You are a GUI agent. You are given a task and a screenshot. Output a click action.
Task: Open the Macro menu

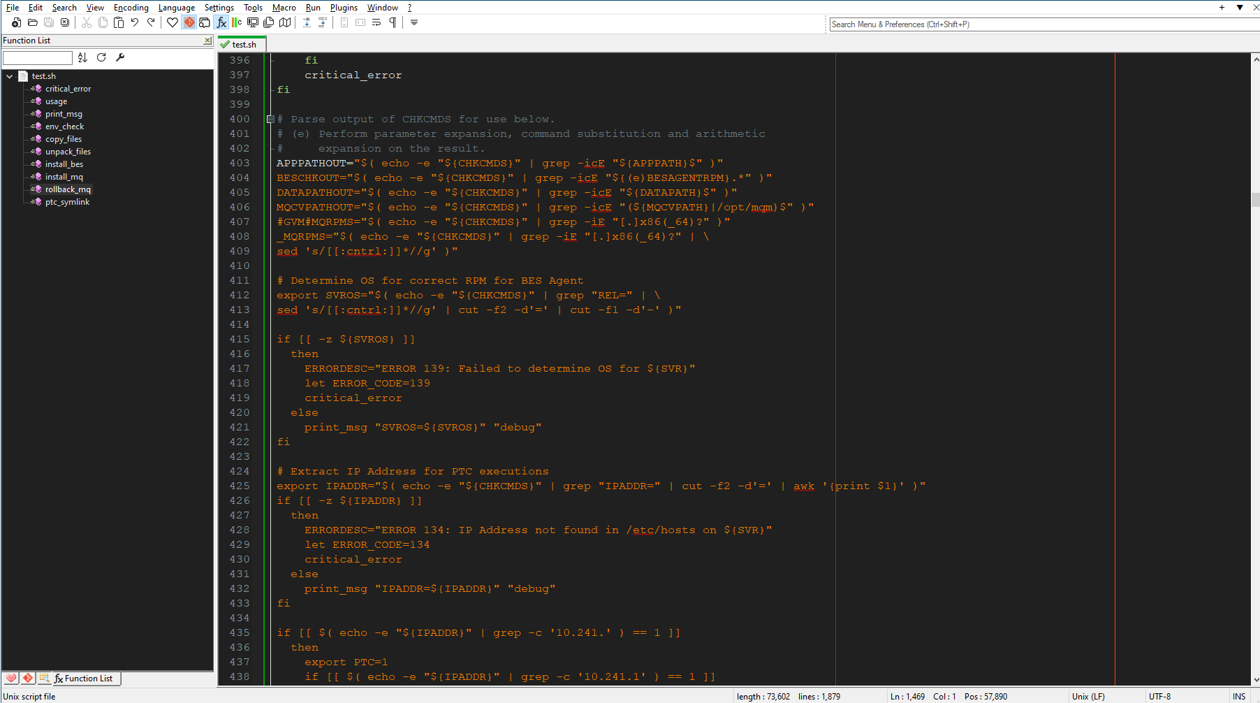coord(284,8)
